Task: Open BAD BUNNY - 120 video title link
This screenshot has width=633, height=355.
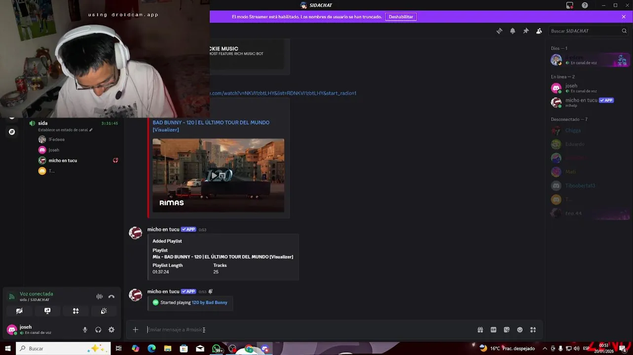Action: [x=211, y=126]
